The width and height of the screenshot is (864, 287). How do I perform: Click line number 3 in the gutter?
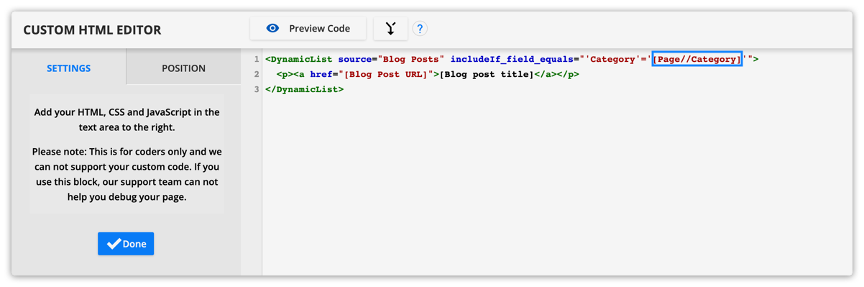(x=257, y=89)
